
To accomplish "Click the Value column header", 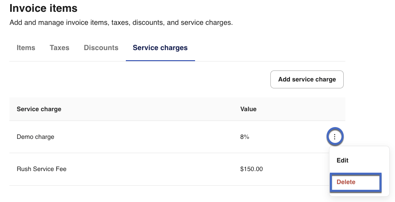I will 248,109.
